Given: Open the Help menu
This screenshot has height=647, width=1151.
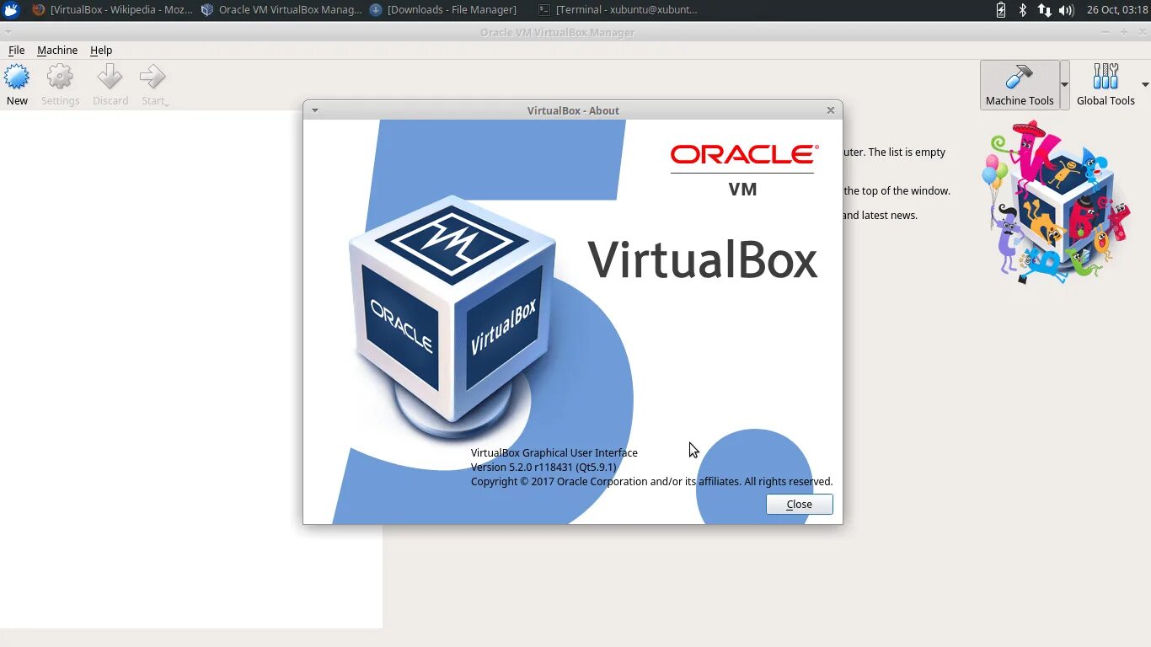Looking at the screenshot, I should click(101, 51).
